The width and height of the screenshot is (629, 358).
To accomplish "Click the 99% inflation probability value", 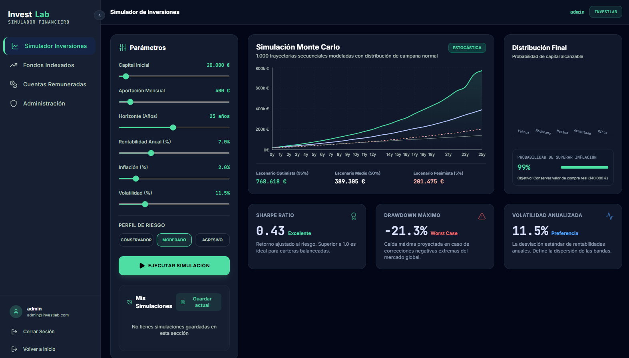I will click(524, 167).
